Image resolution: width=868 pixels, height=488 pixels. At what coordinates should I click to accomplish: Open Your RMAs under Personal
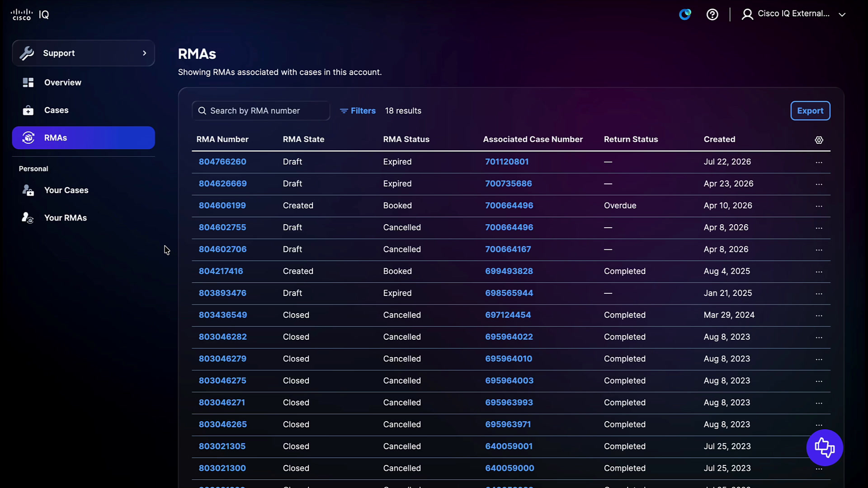point(84,217)
